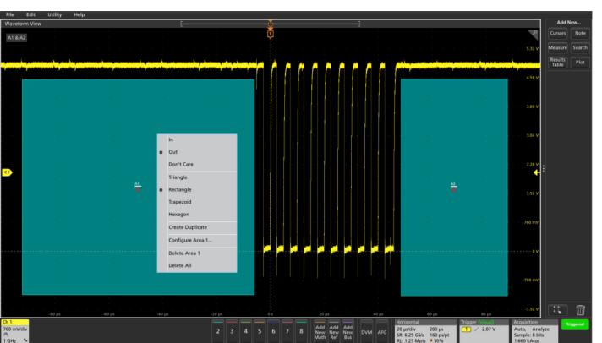Open the Edit menu
The image size is (602, 343).
[x=30, y=14]
